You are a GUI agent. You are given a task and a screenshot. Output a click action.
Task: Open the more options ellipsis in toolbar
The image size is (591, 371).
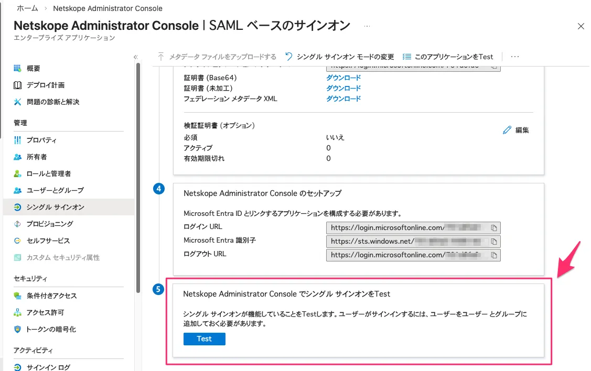point(515,57)
